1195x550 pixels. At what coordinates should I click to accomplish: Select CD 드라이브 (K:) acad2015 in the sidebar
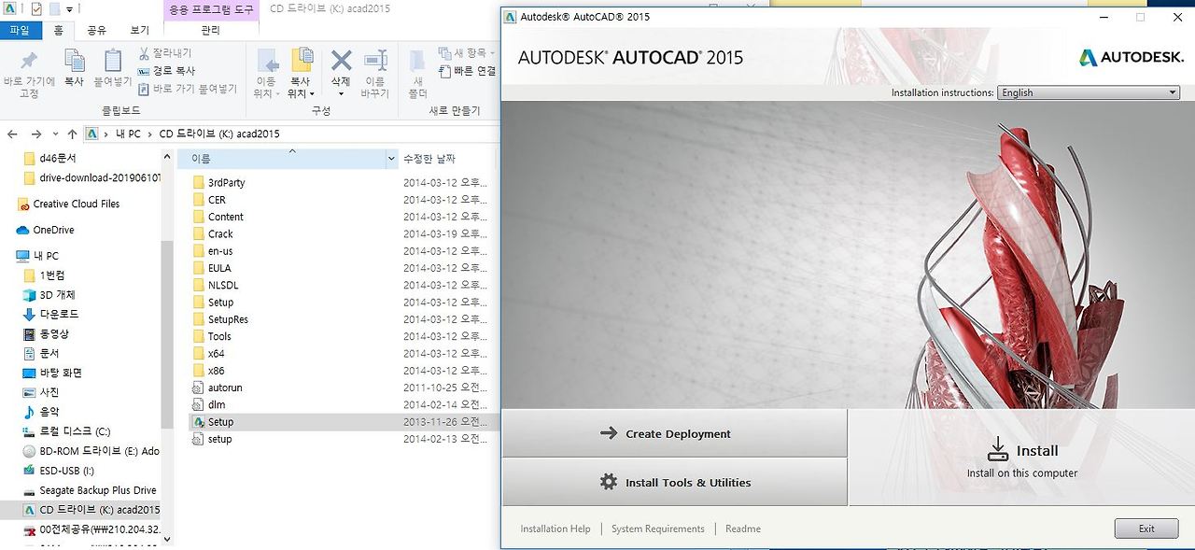[x=93, y=510]
